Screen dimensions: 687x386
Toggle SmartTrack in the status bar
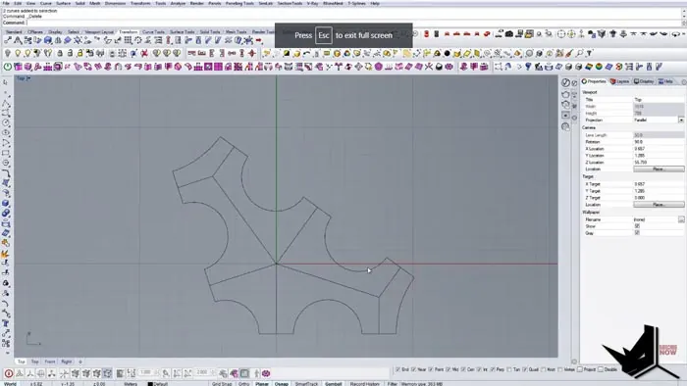point(306,384)
